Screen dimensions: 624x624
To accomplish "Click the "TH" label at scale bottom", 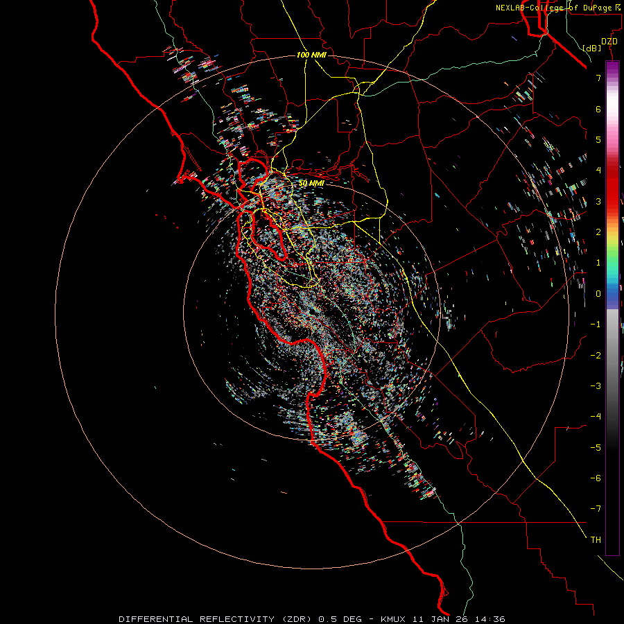I will [x=596, y=540].
